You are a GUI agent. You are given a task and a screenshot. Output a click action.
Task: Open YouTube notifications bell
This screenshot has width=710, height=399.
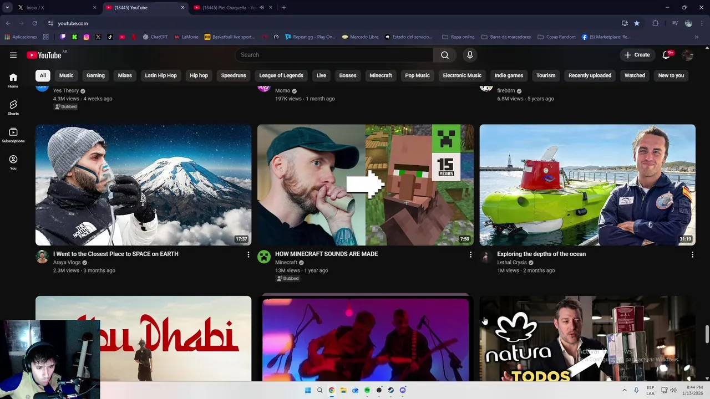click(x=667, y=55)
